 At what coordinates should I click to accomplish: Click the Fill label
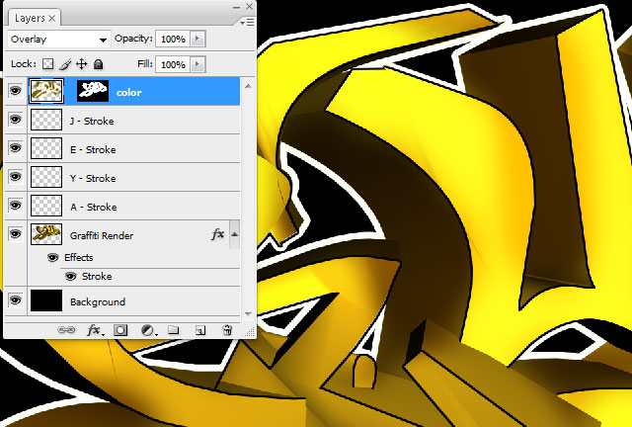145,64
